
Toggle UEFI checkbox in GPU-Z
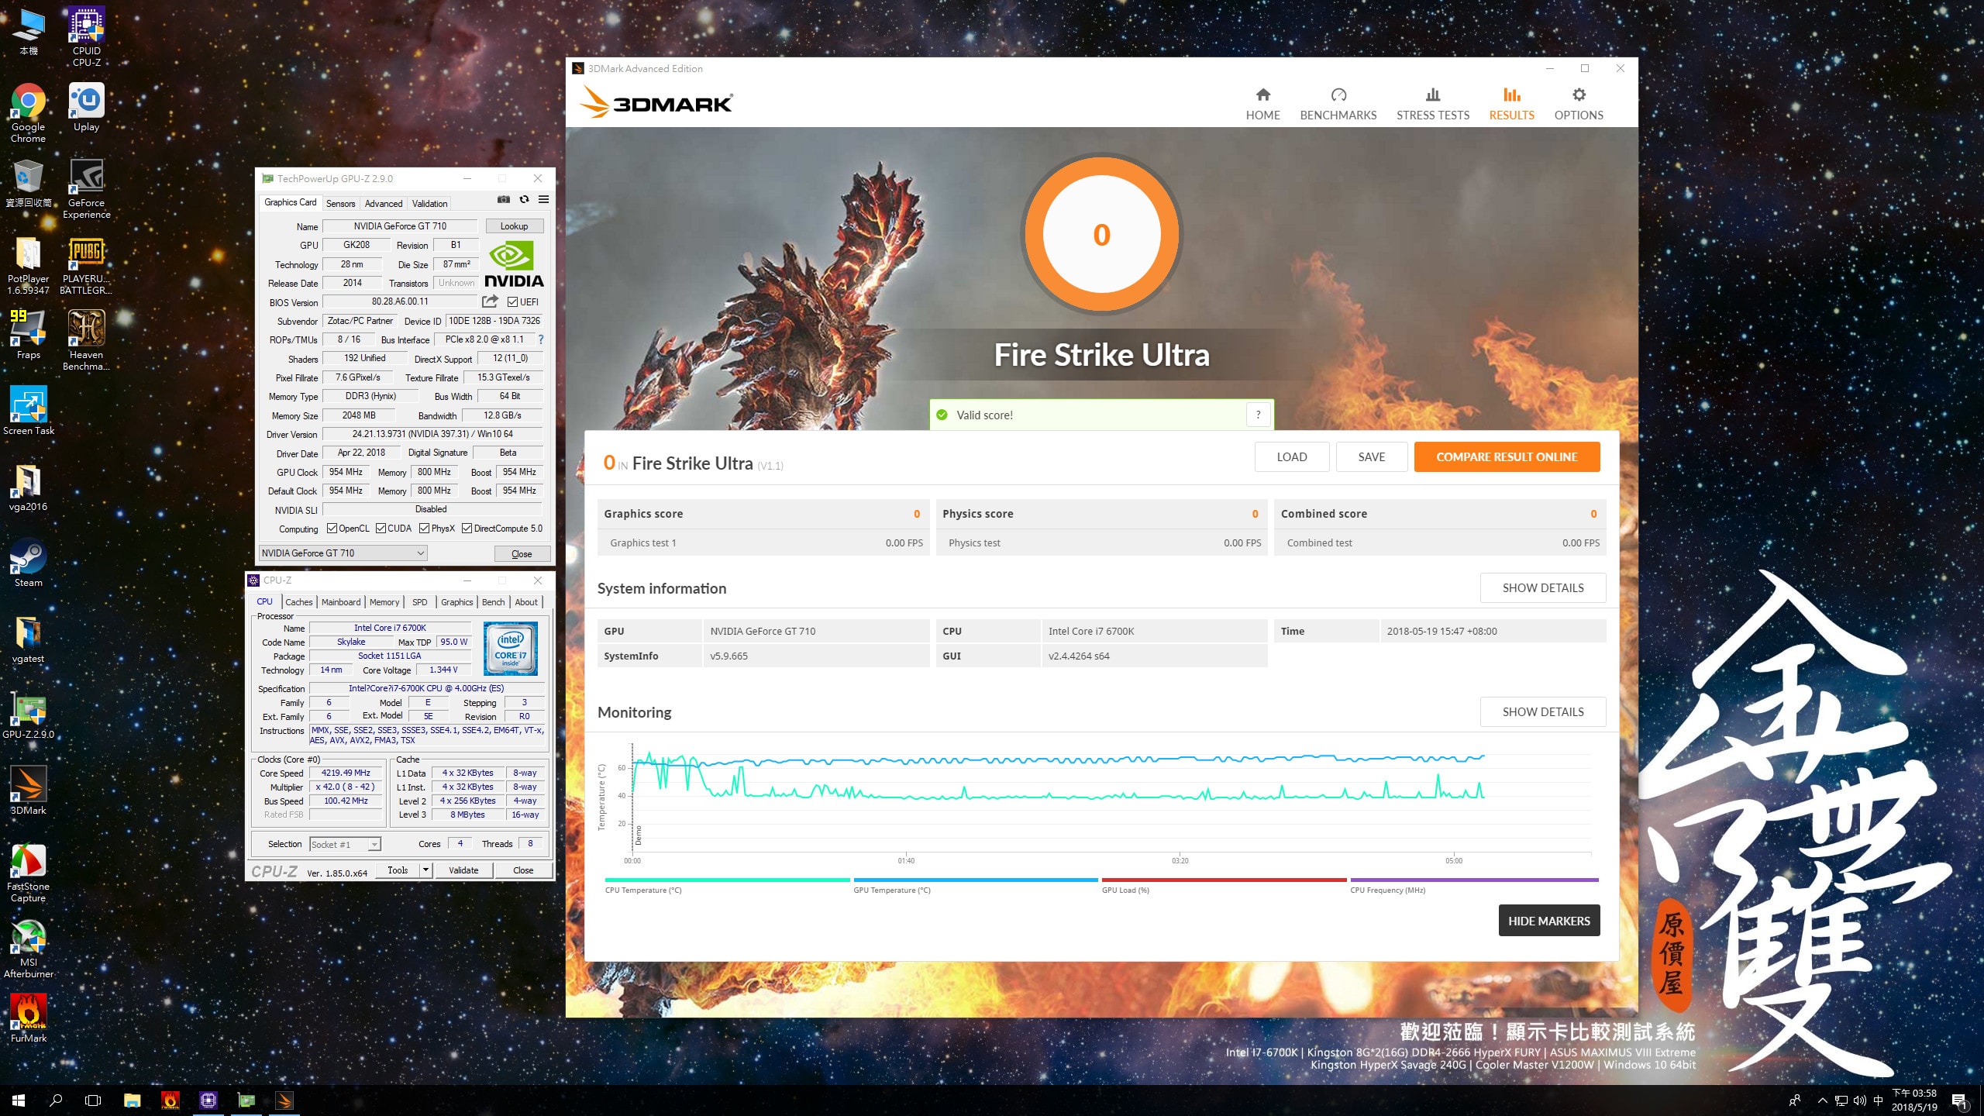click(512, 302)
